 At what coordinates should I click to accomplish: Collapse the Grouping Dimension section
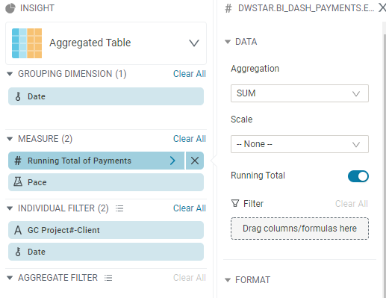tap(10, 74)
